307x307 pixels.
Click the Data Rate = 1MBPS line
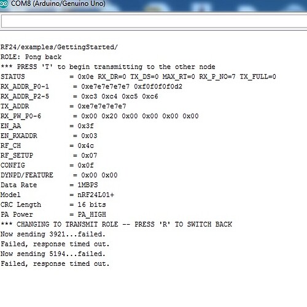[x=49, y=185]
